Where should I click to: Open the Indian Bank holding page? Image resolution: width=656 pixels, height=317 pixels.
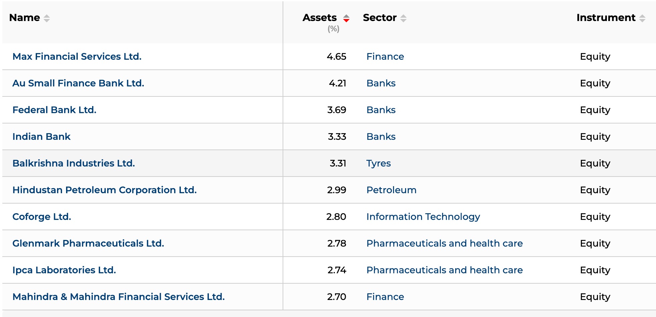[41, 136]
